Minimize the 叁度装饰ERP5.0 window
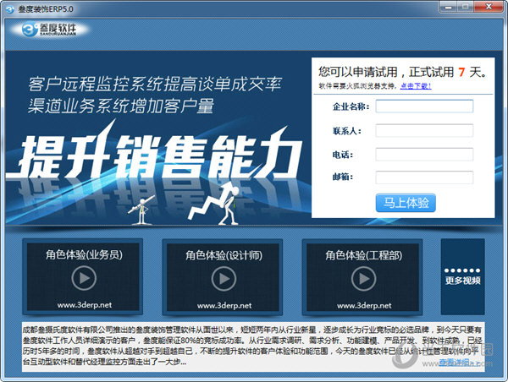This screenshot has height=382, width=508. pyautogui.click(x=449, y=7)
